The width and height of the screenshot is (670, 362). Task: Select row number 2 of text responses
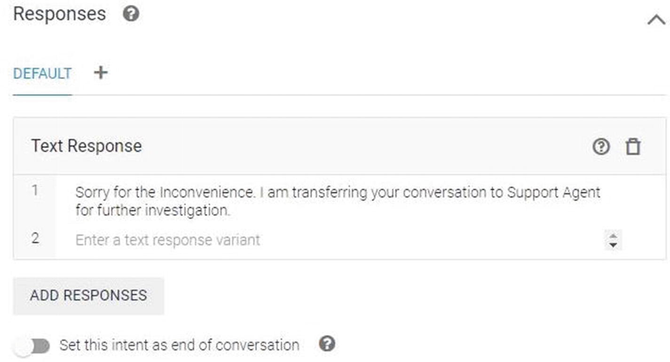tap(35, 238)
